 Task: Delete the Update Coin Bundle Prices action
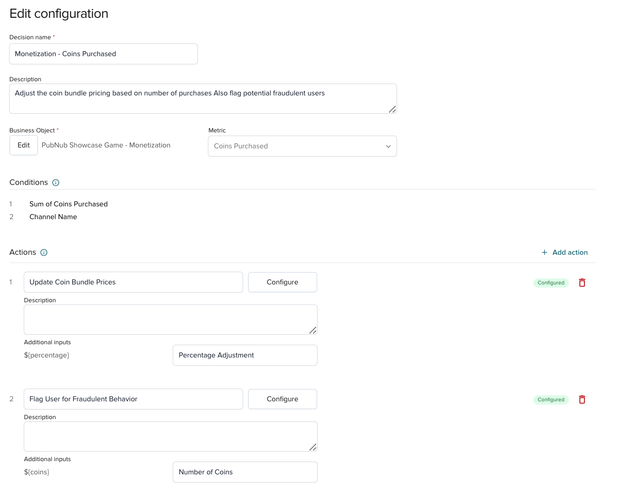[x=582, y=283]
